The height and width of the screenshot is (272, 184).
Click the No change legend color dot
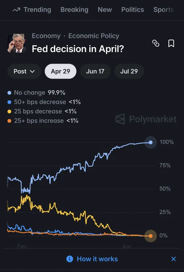(x=9, y=93)
